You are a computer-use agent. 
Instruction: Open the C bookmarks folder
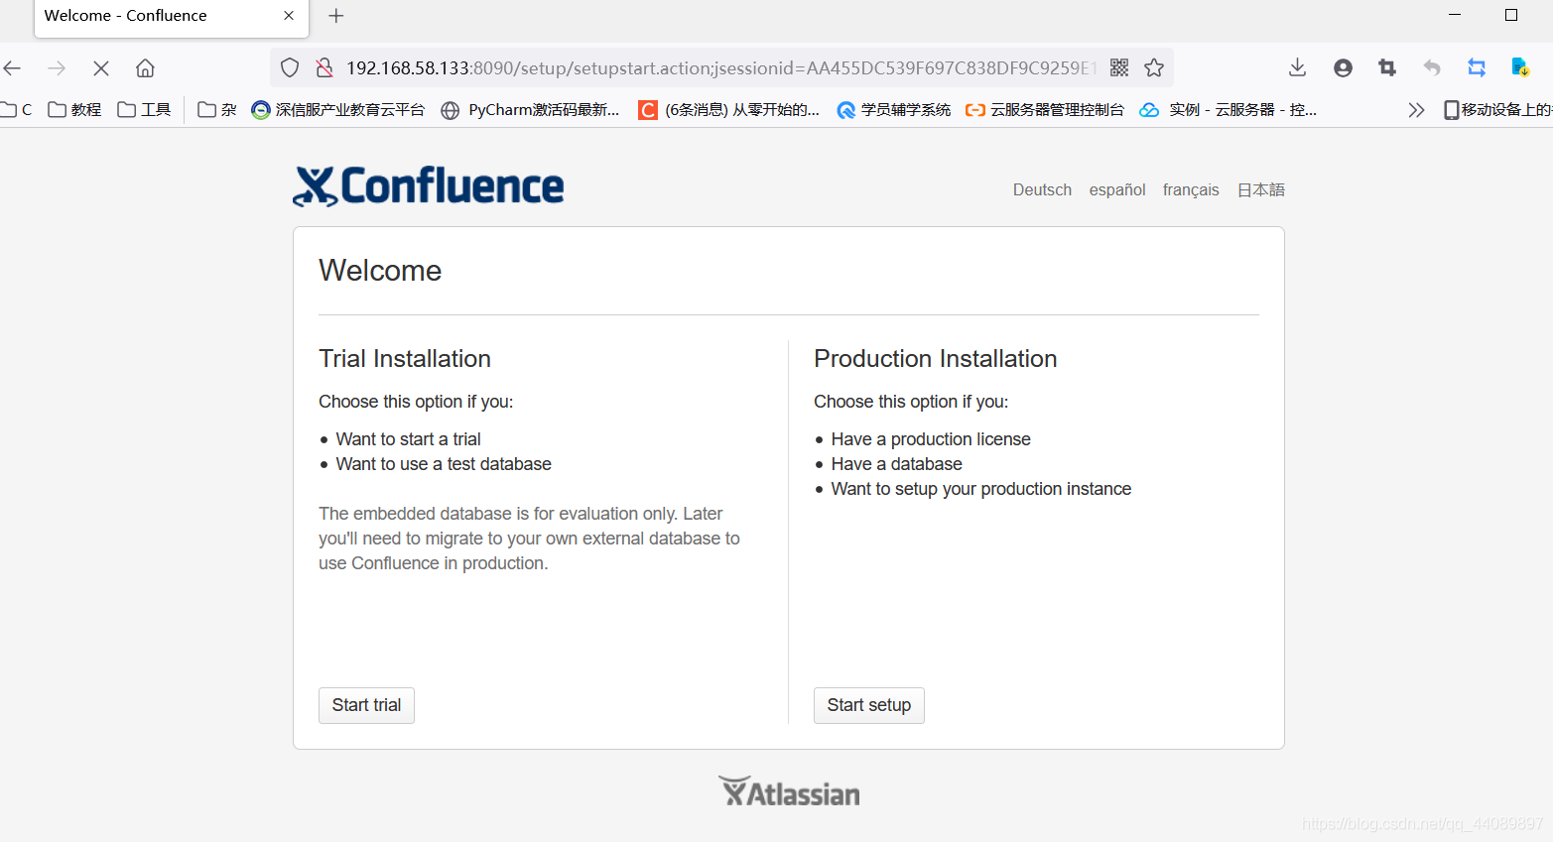click(17, 110)
